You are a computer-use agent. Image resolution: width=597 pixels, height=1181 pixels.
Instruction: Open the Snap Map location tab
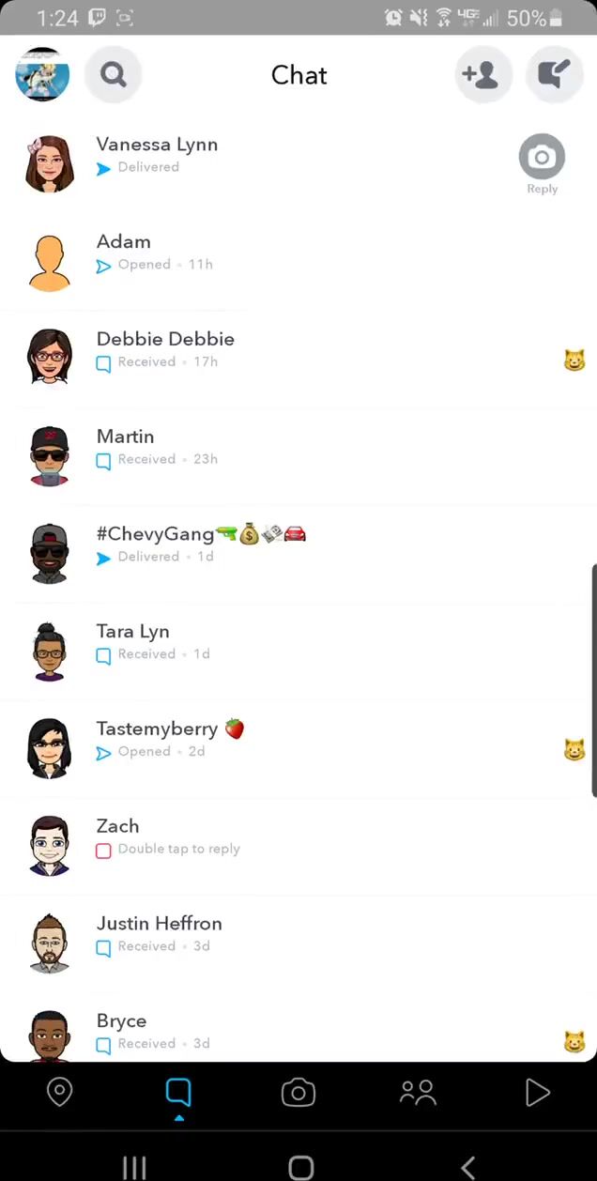(x=60, y=1092)
